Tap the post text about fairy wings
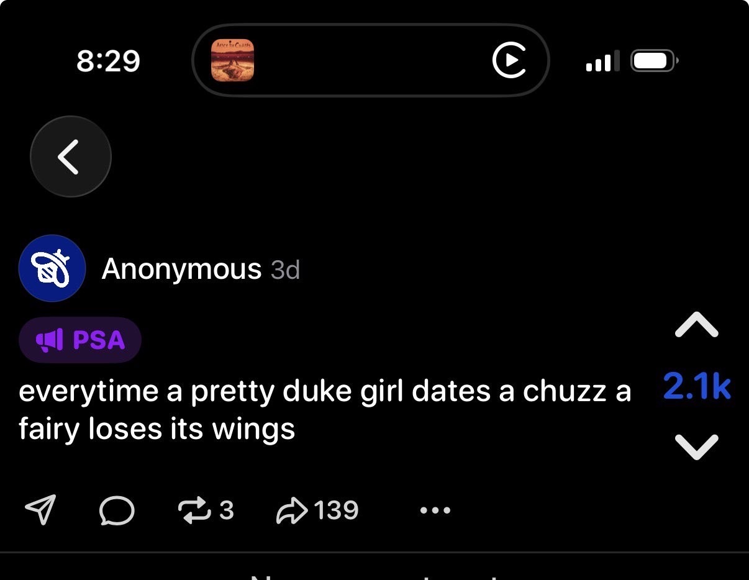749x580 pixels. click(323, 410)
